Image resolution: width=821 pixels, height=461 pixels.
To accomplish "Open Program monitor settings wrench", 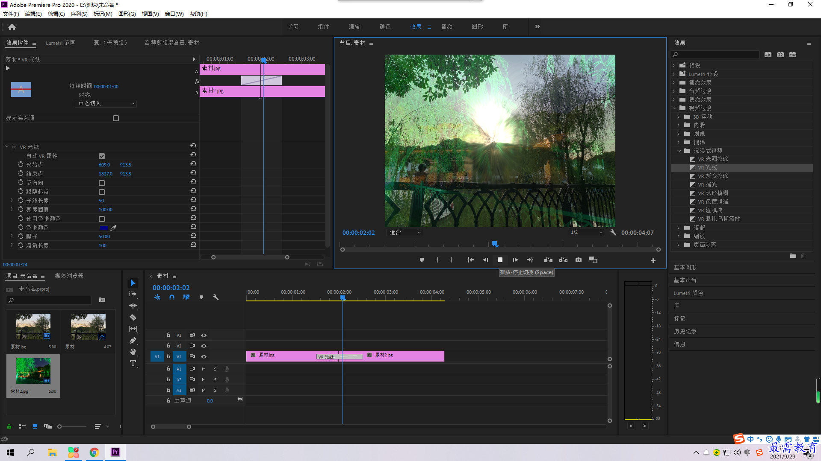I will pyautogui.click(x=613, y=233).
